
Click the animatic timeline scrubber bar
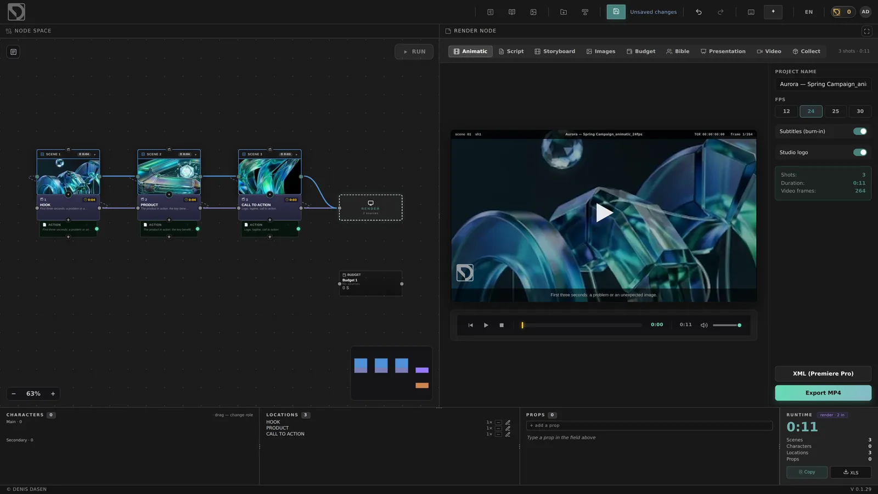point(581,325)
